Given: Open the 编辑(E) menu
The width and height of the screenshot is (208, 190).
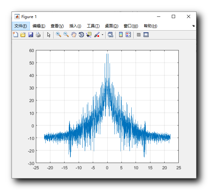Looking at the screenshot, I should click(x=39, y=26).
